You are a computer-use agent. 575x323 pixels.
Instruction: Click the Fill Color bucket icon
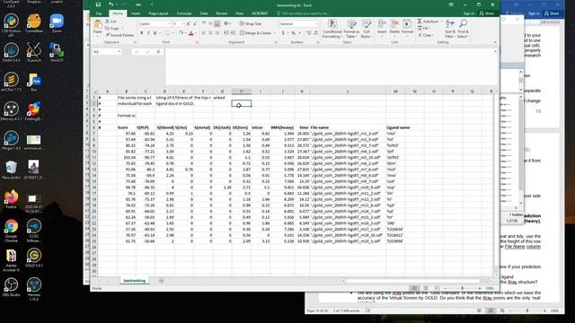click(181, 33)
